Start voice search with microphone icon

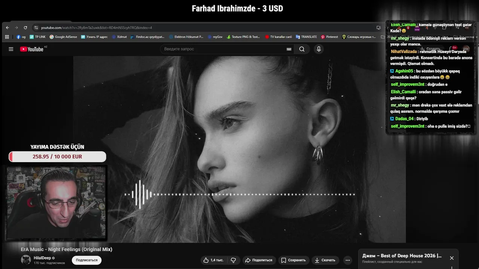[x=318, y=49]
